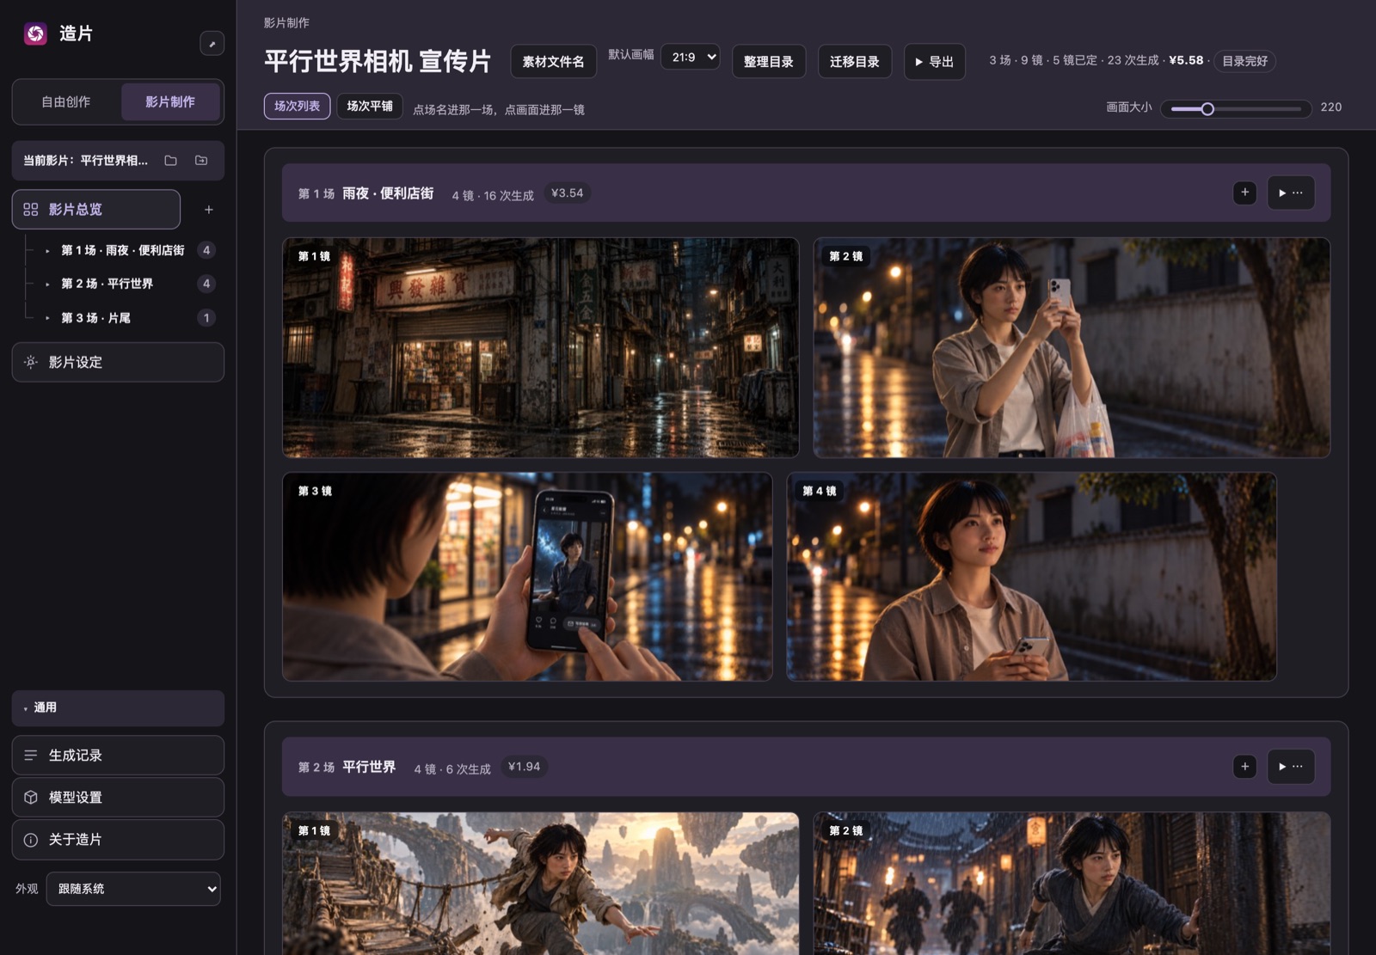This screenshot has width=1376, height=955.
Task: Open 影片总览 in sidebar
Action: 96,210
